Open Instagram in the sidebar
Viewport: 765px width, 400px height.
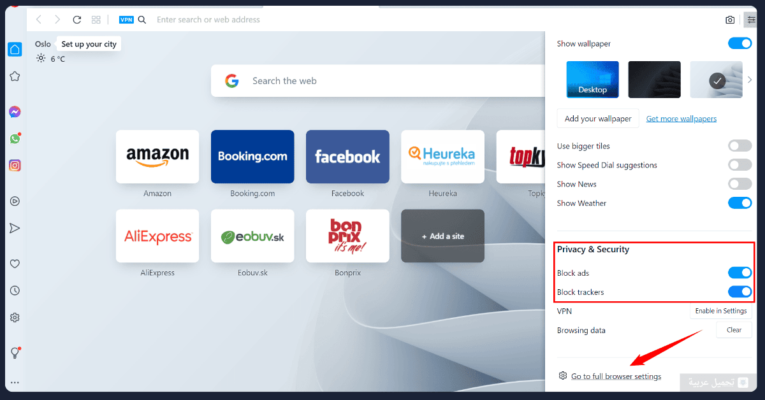pos(15,166)
